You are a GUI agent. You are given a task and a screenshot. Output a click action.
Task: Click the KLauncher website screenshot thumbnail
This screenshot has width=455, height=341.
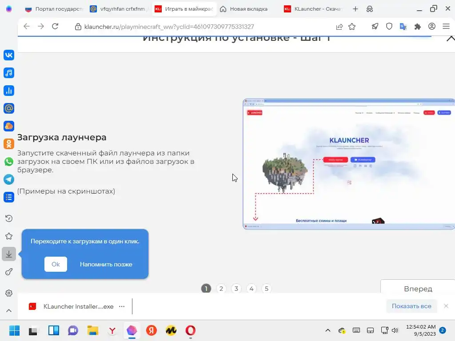pos(349,164)
